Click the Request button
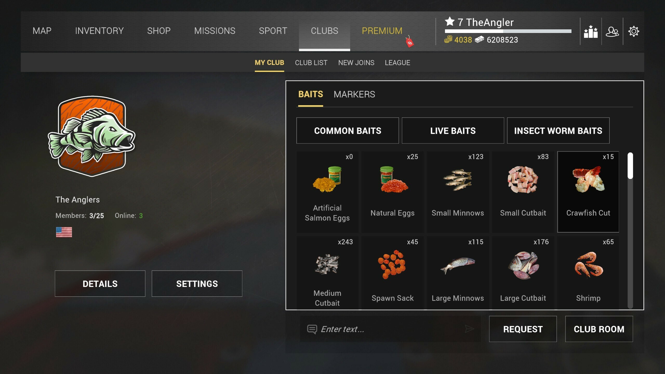Viewport: 665px width, 374px height. click(x=523, y=329)
